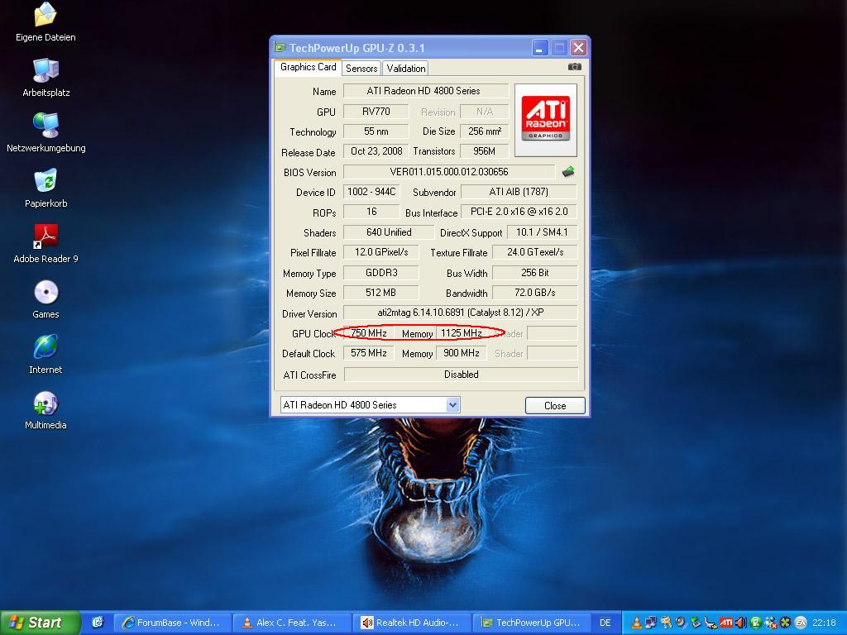This screenshot has width=847, height=635.
Task: Select the Graphics Card tab
Action: [308, 67]
